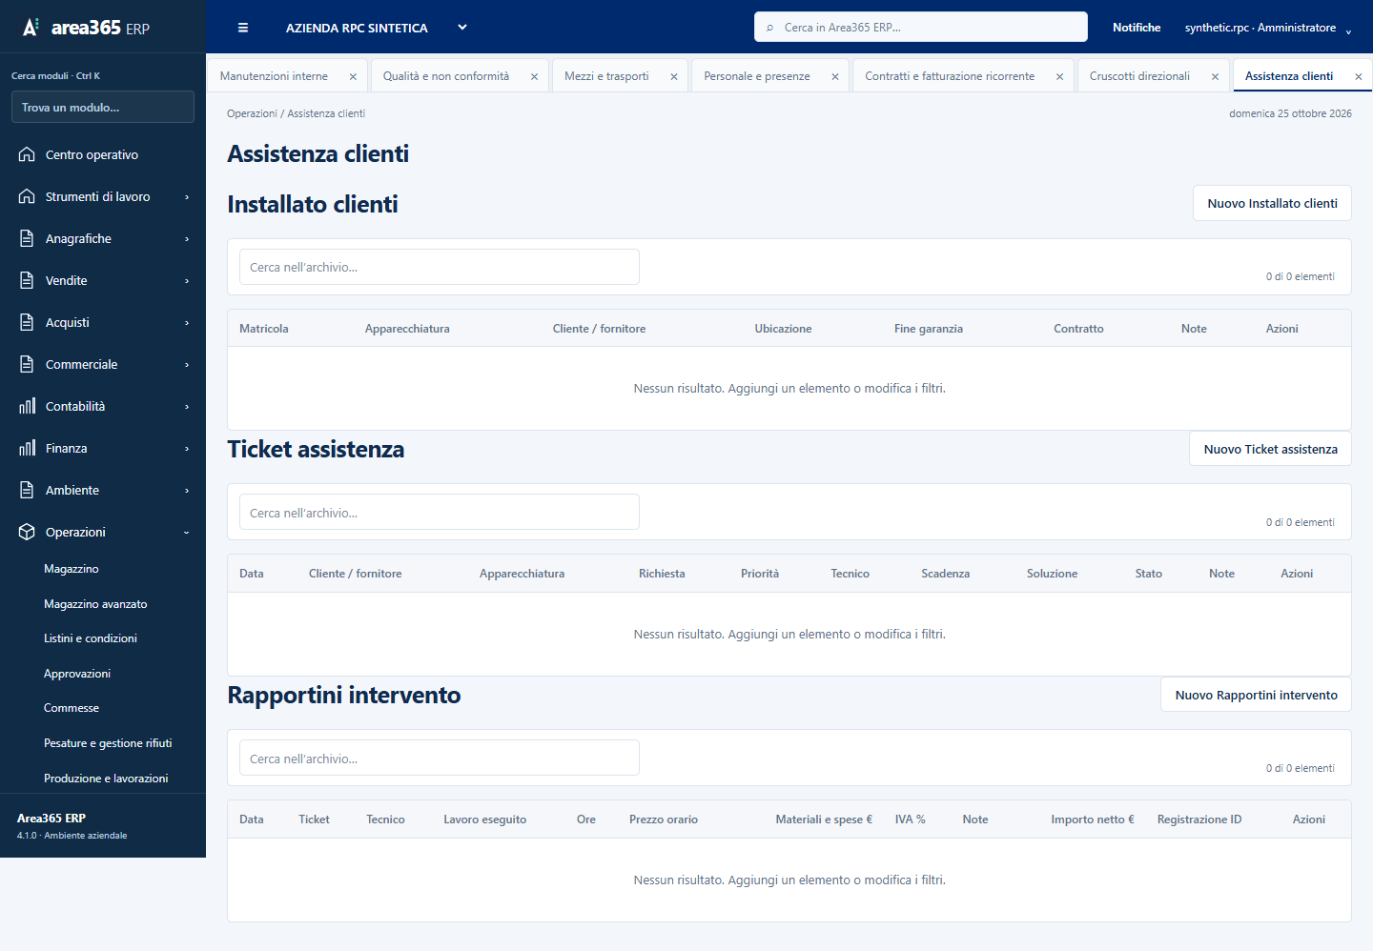1373x951 pixels.
Task: Open Pesature e gestione rifiuti module
Action: click(x=108, y=743)
